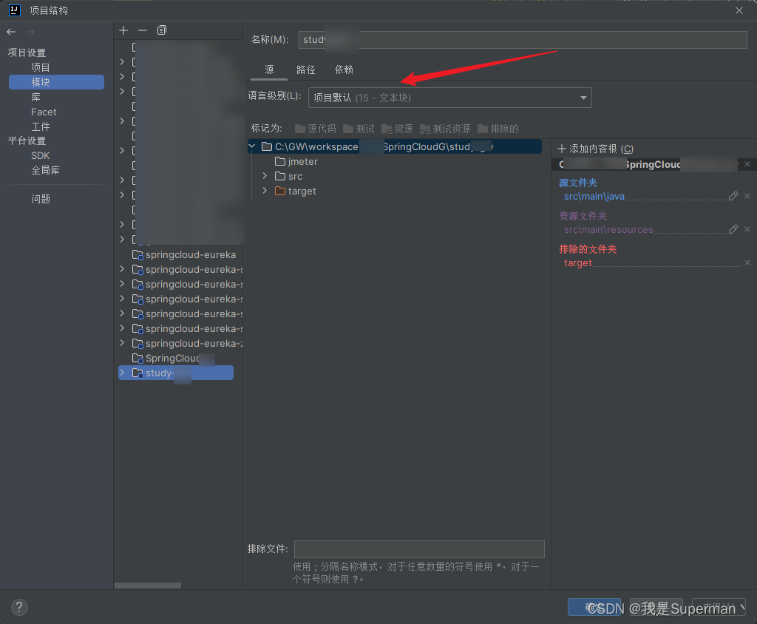
Task: Expand the src folder
Action: (x=265, y=176)
